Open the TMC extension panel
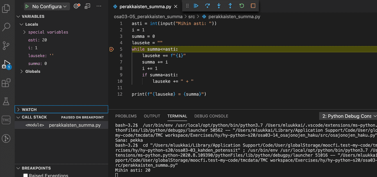The image size is (377, 177). (x=6, y=120)
